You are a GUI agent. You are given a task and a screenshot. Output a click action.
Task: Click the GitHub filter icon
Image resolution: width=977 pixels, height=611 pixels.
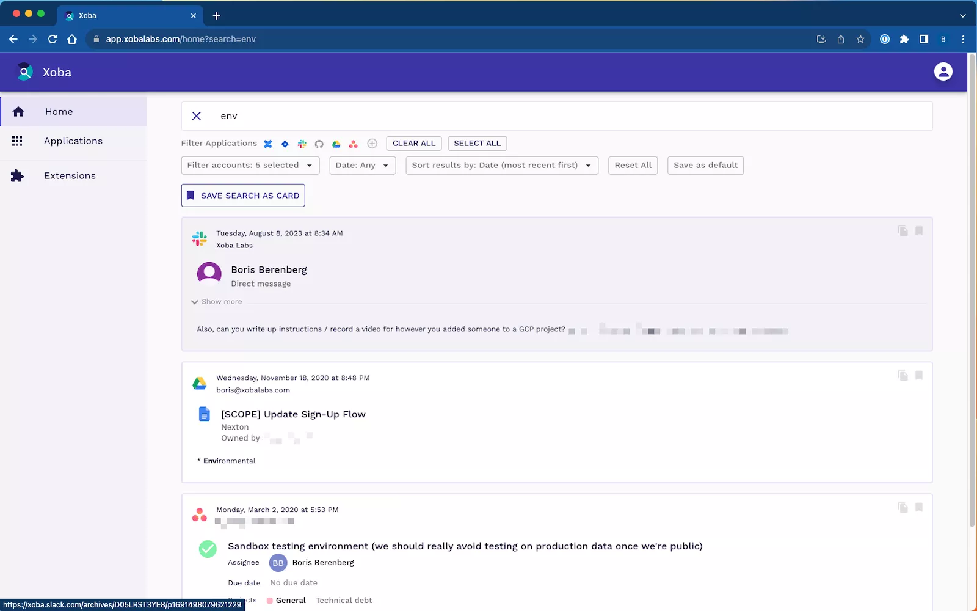[x=319, y=144]
